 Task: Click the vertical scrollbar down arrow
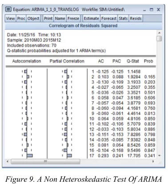(160, 155)
